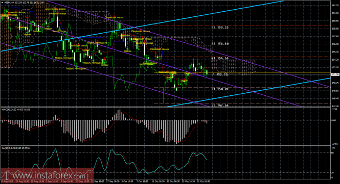Open the www.instaforex.com watermark link
Screen dimensions: 340x184
point(47,175)
